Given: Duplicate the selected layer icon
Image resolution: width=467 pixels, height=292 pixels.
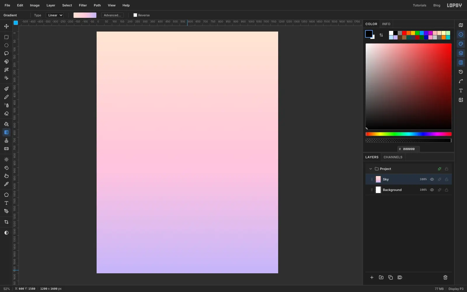Looking at the screenshot, I should tap(391, 277).
